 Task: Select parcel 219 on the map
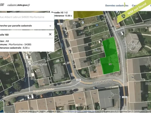[8, 74]
